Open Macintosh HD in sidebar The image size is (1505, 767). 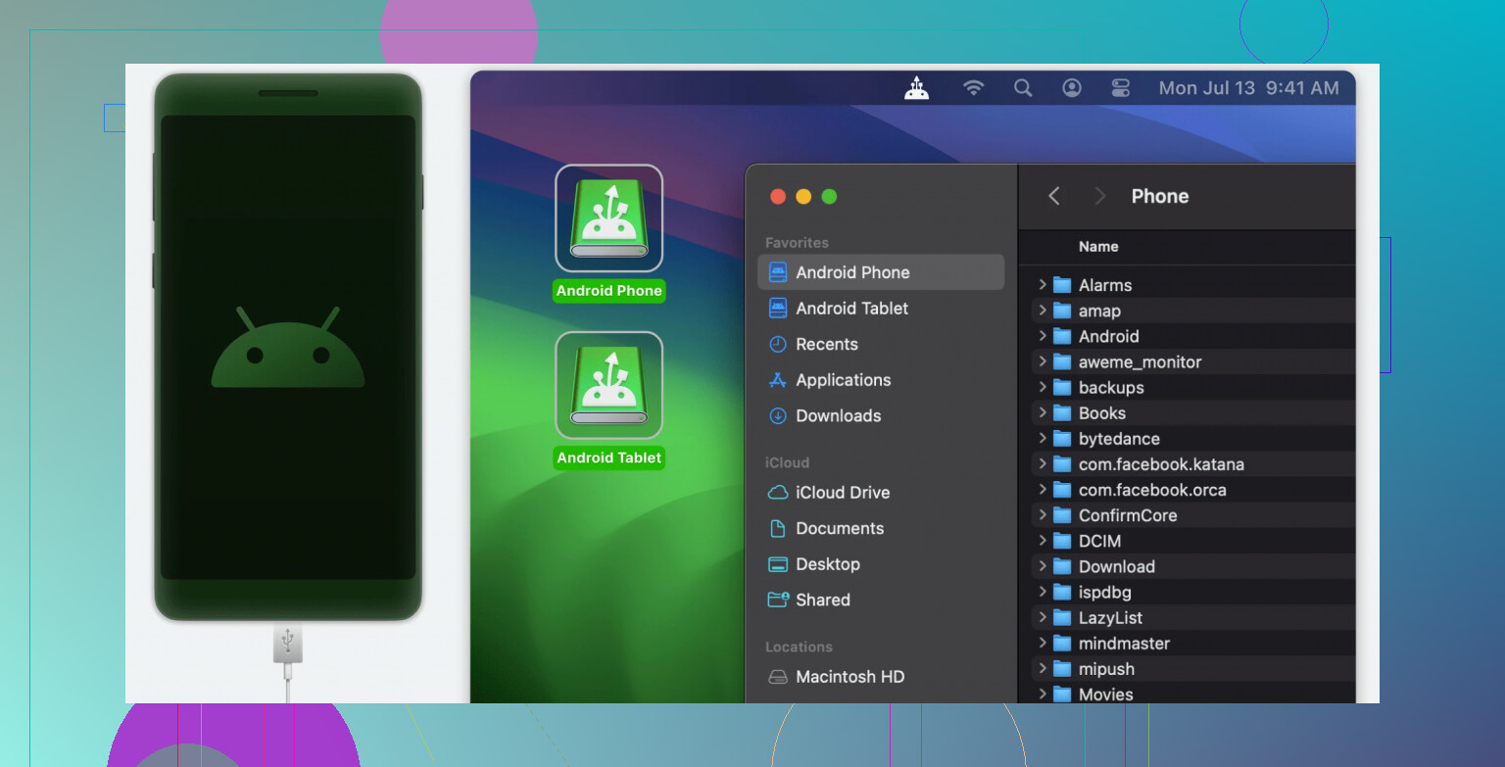point(881,677)
